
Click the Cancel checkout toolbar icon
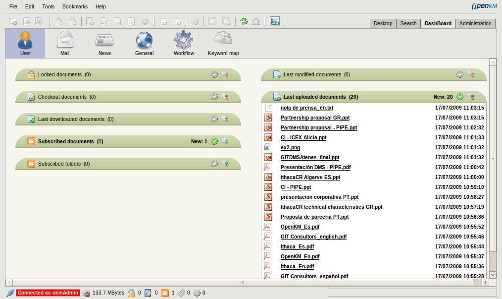pos(131,21)
